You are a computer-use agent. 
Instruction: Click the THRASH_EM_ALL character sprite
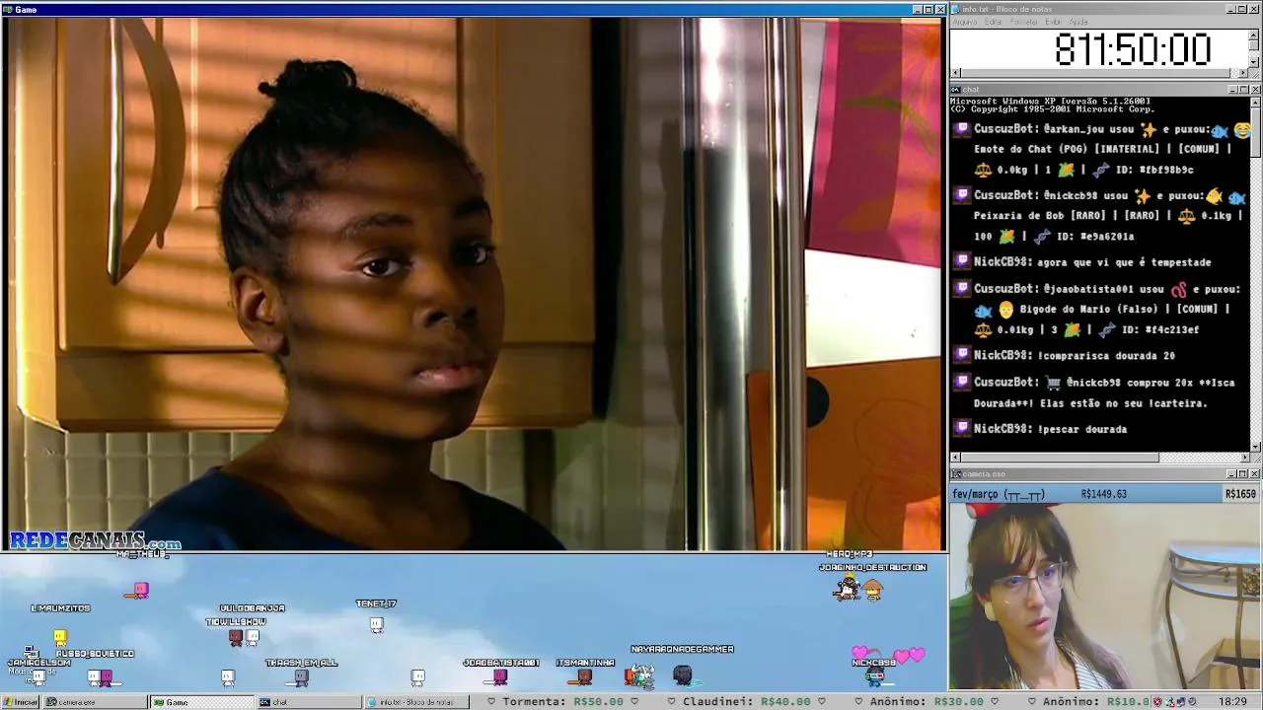[x=301, y=677]
